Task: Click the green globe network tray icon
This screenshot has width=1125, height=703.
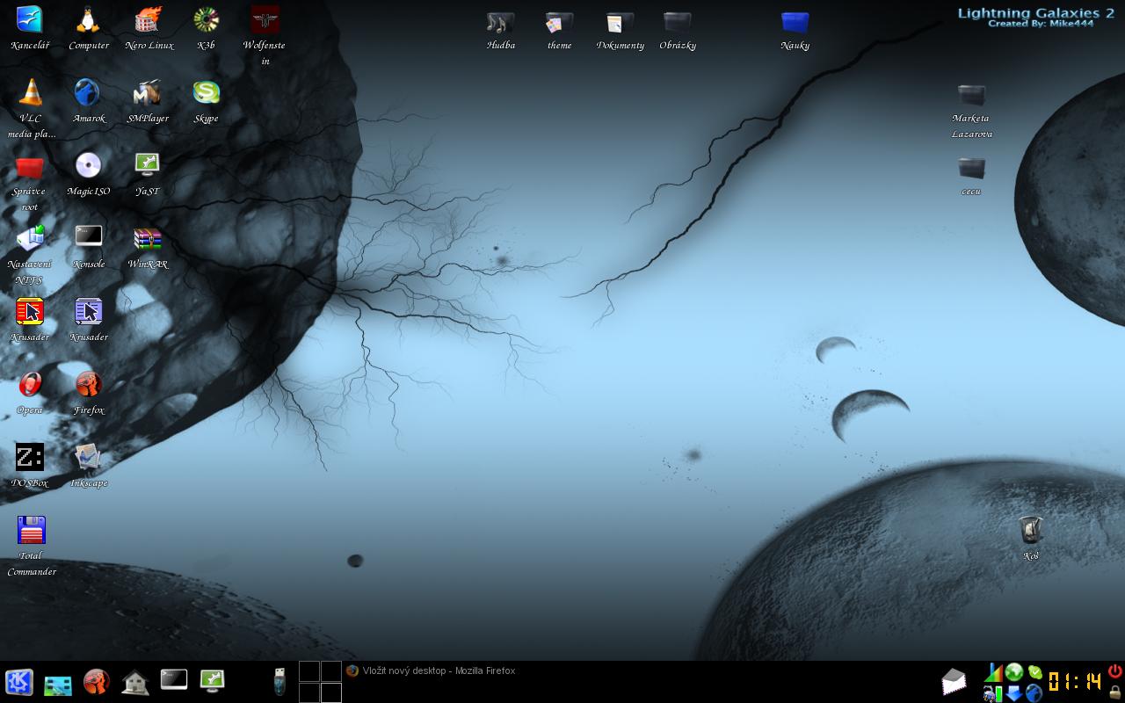Action: coord(1014,673)
